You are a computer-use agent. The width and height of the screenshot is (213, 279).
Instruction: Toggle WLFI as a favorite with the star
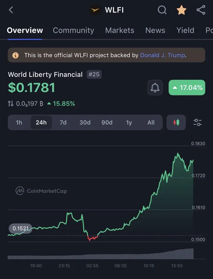coord(181,10)
